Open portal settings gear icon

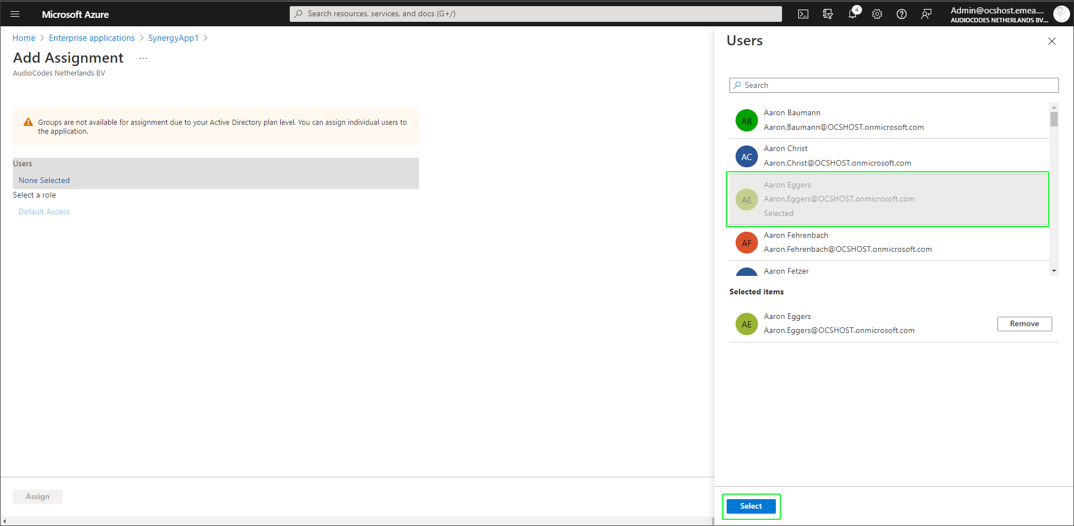click(877, 14)
